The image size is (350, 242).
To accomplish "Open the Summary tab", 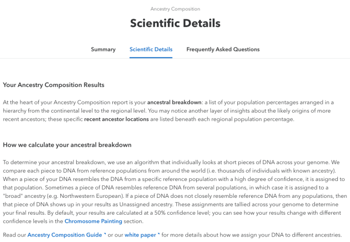I will pos(103,49).
